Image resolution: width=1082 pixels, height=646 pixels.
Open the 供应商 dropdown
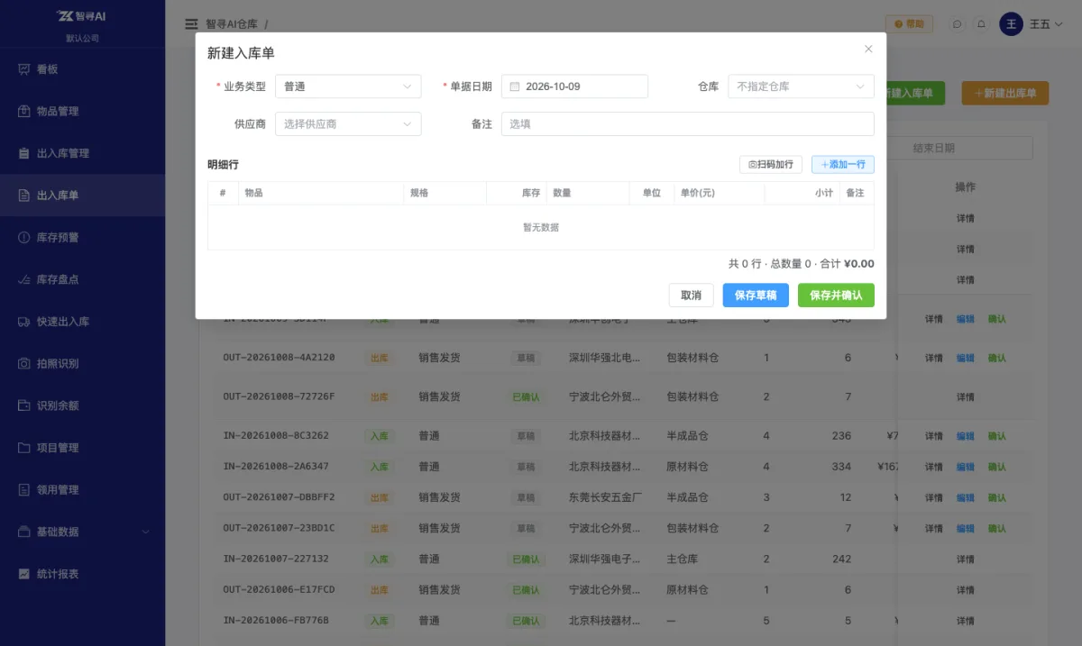(x=348, y=123)
